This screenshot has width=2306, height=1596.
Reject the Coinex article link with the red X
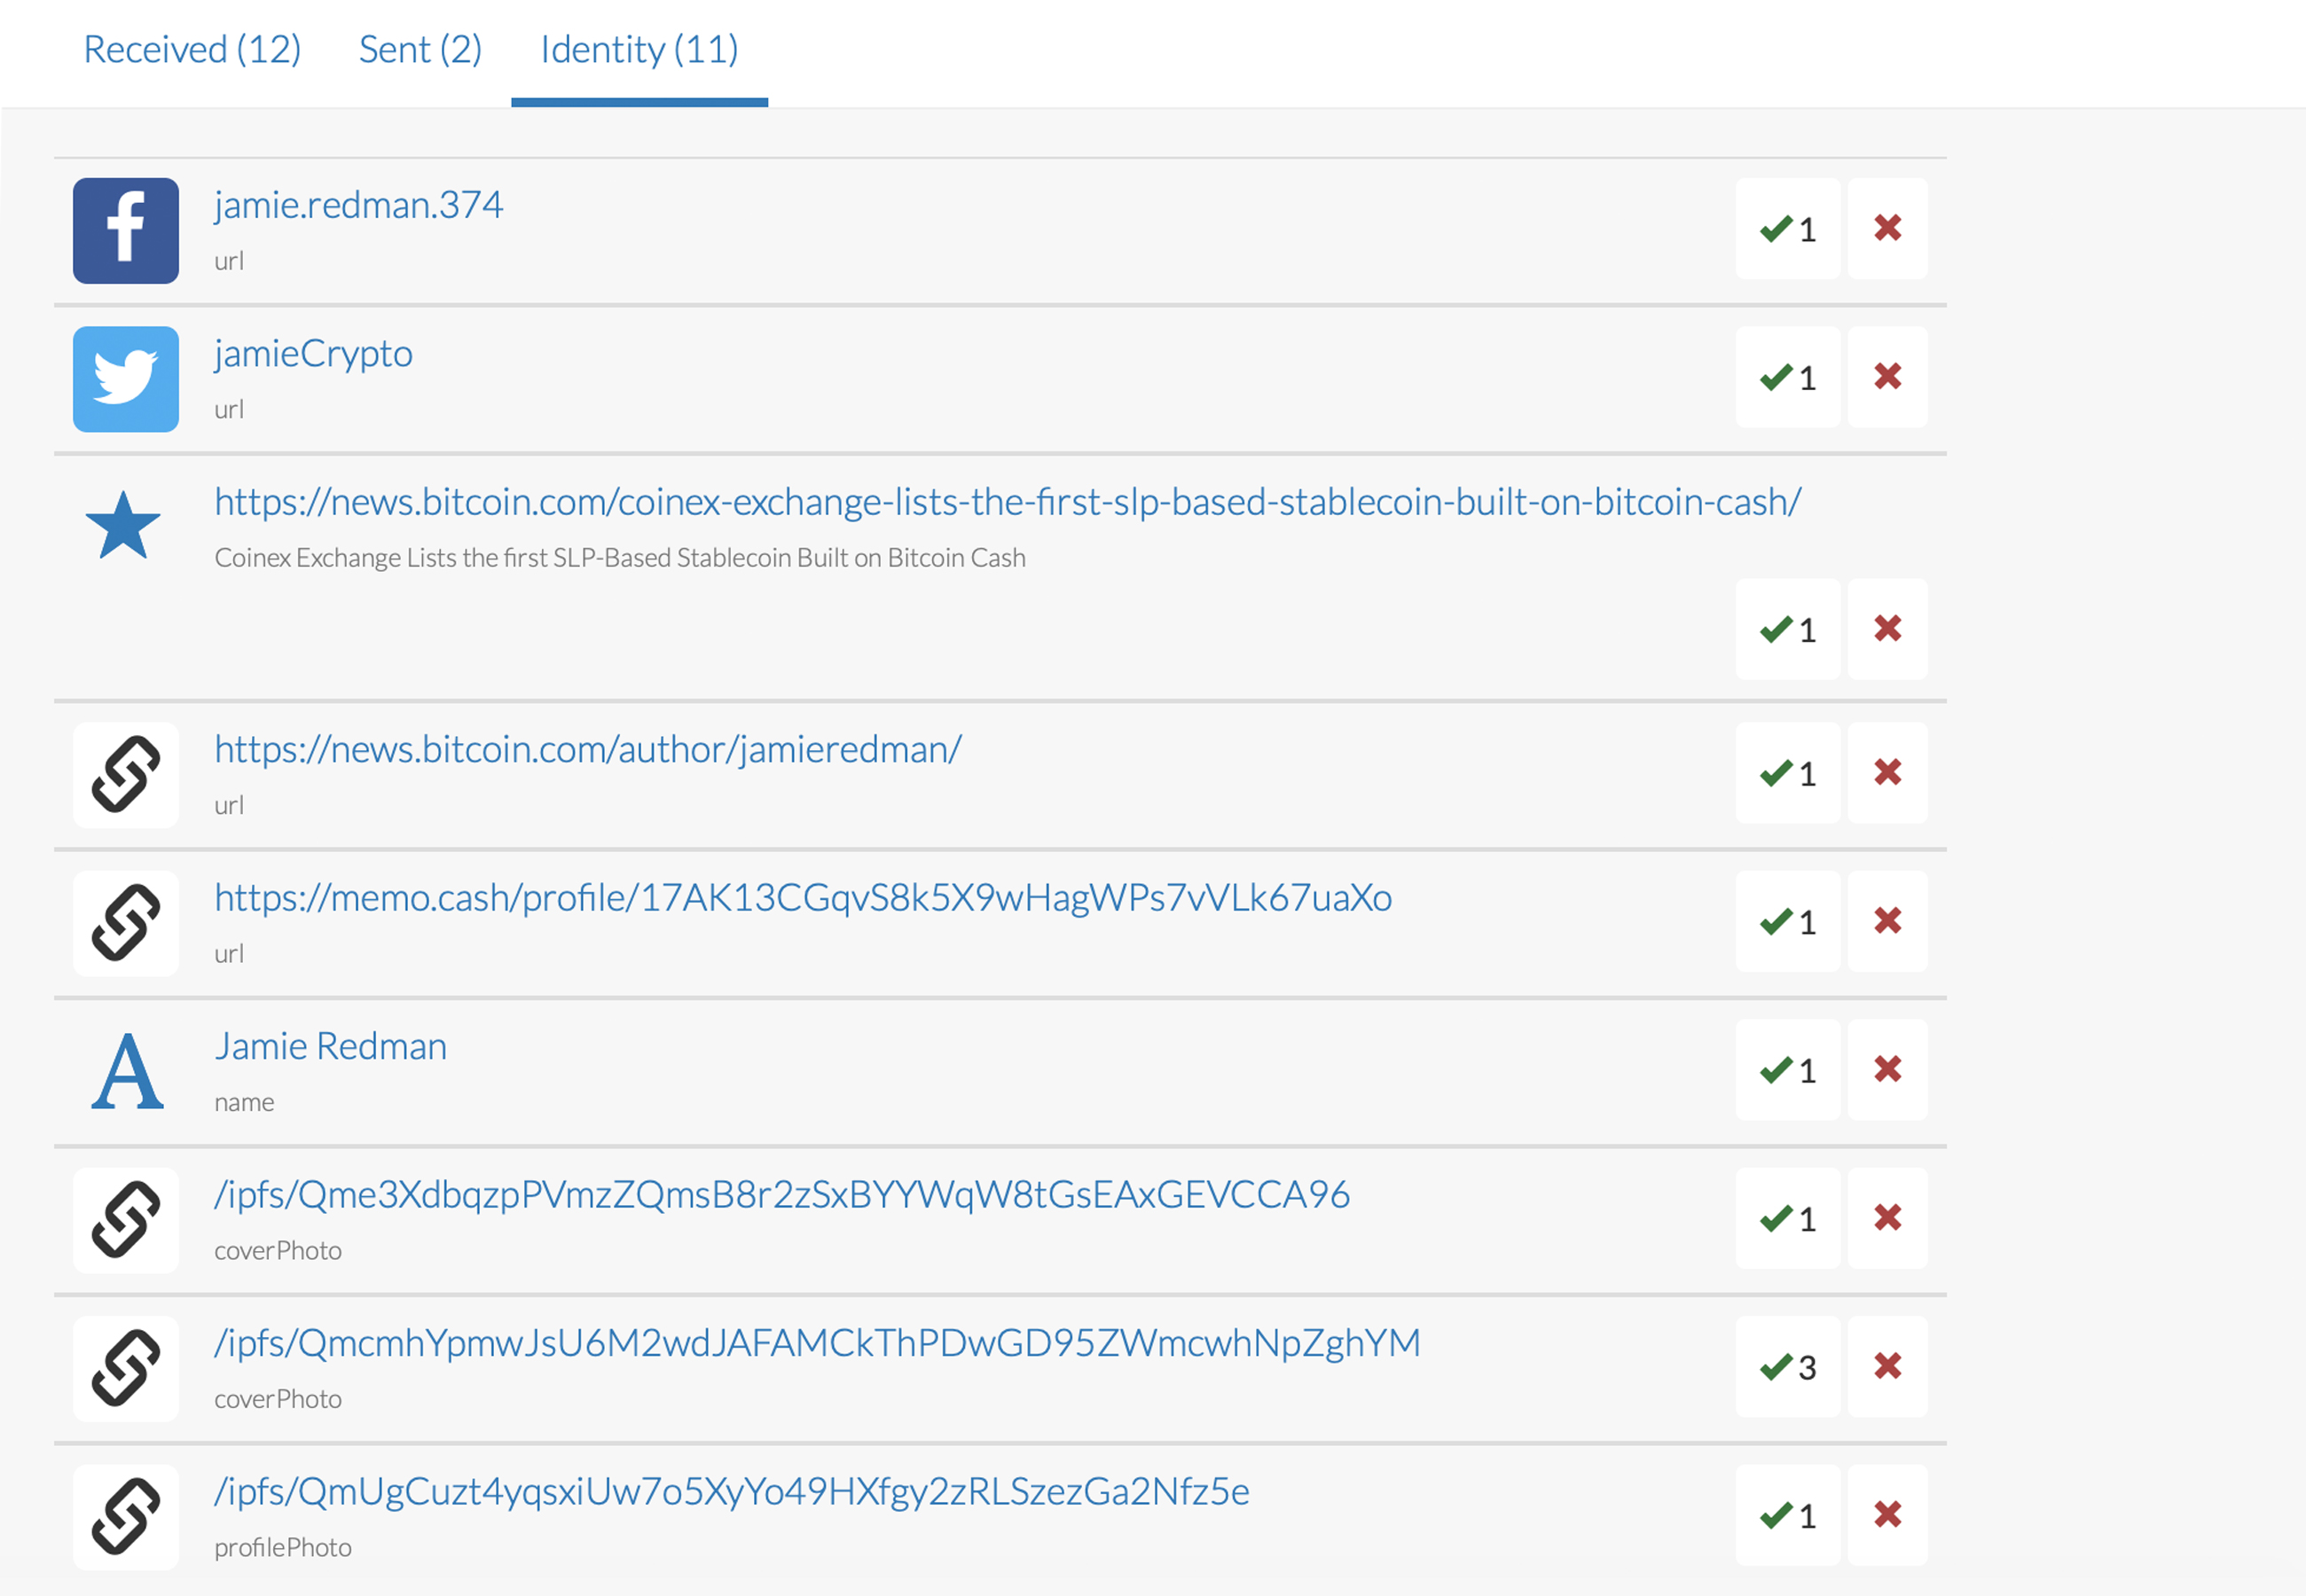(1887, 629)
